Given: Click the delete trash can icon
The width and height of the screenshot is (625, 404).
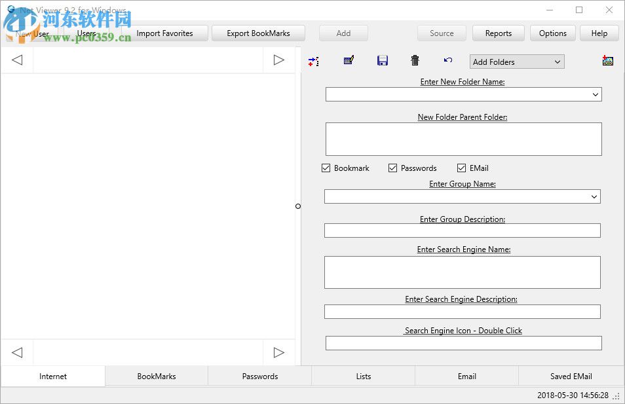Looking at the screenshot, I should (x=415, y=60).
